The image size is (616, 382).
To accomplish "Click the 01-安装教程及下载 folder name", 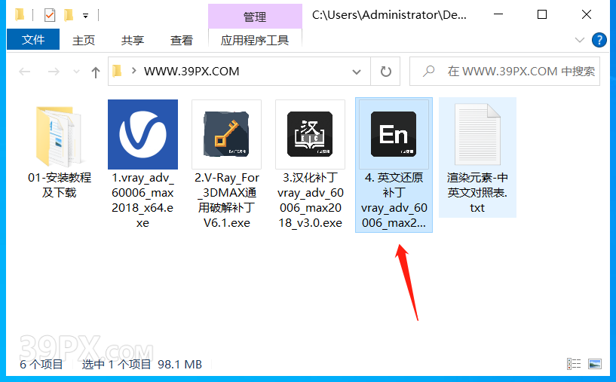I will (60, 185).
